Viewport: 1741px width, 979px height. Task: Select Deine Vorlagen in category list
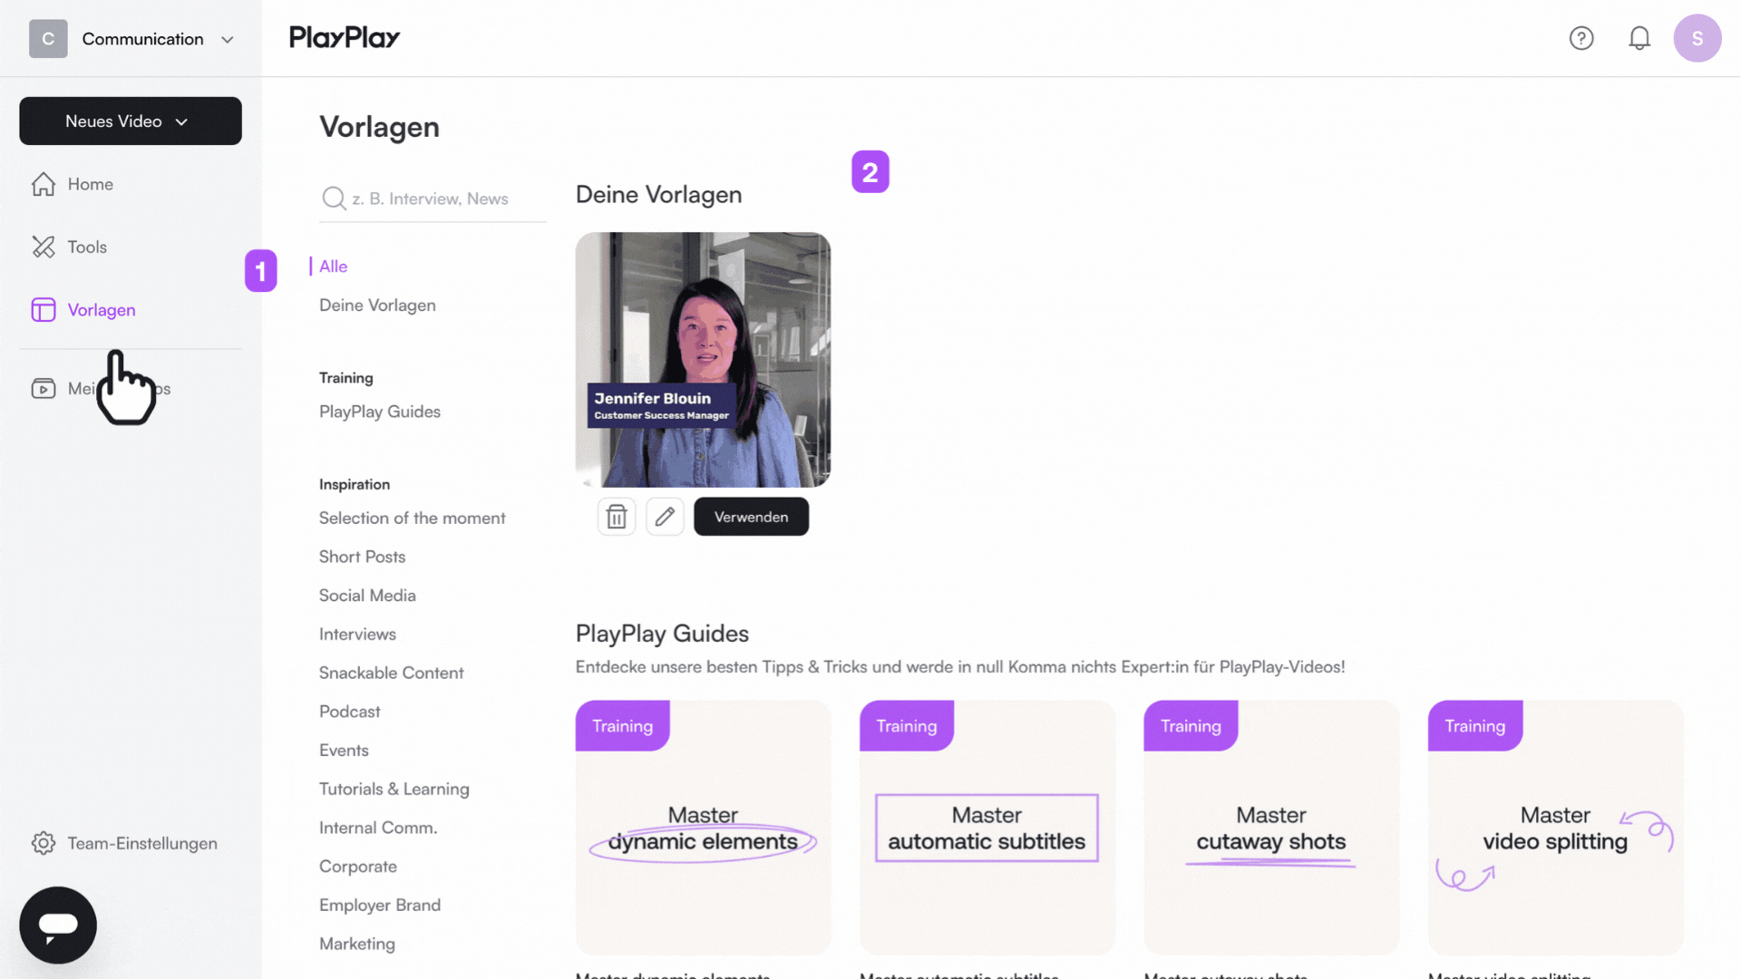[x=377, y=305]
